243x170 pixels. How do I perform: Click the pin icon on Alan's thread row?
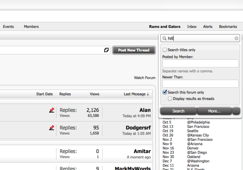[x=52, y=110]
